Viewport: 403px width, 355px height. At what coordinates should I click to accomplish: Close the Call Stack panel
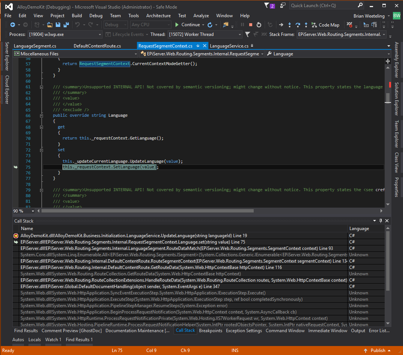coord(387,221)
